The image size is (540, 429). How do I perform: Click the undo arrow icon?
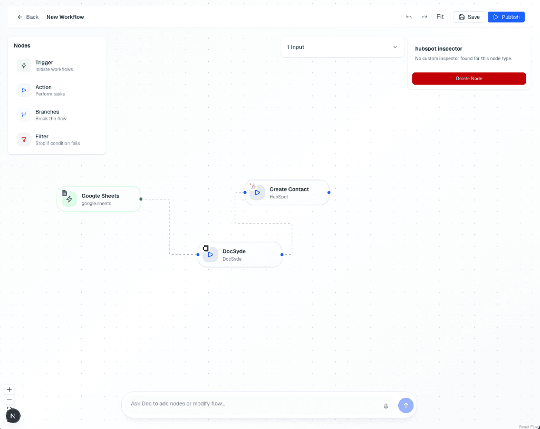click(x=409, y=17)
